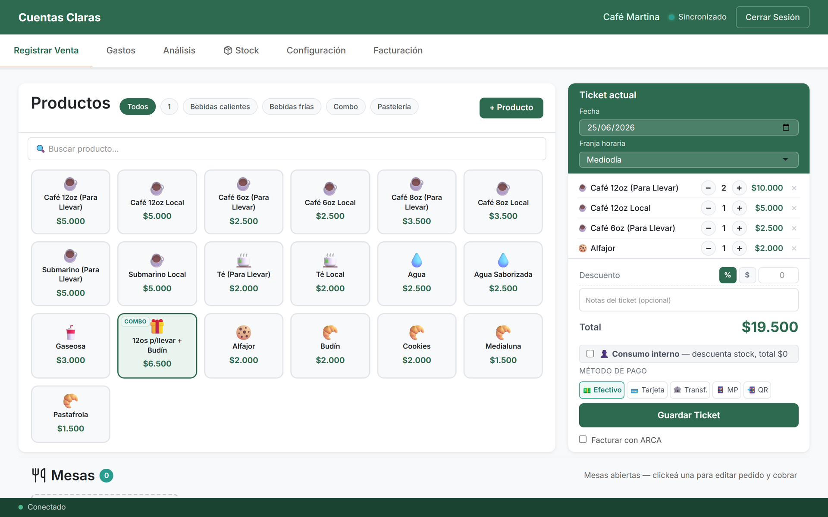This screenshot has width=828, height=517.
Task: Click the Notas del ticket field
Action: click(x=689, y=300)
